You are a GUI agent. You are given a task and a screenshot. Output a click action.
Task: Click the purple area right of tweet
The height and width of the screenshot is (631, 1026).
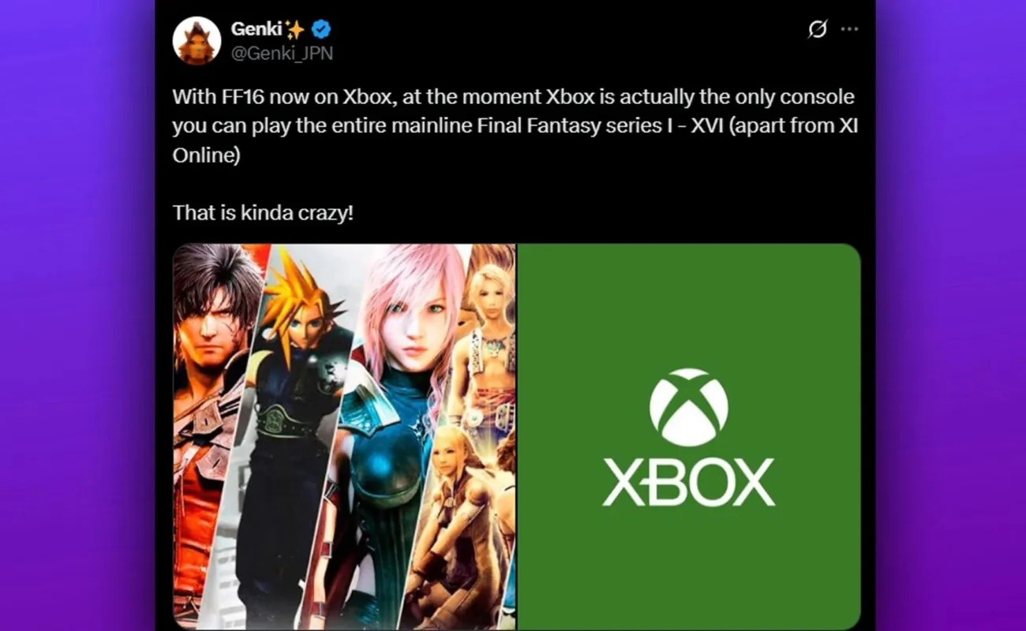951,315
